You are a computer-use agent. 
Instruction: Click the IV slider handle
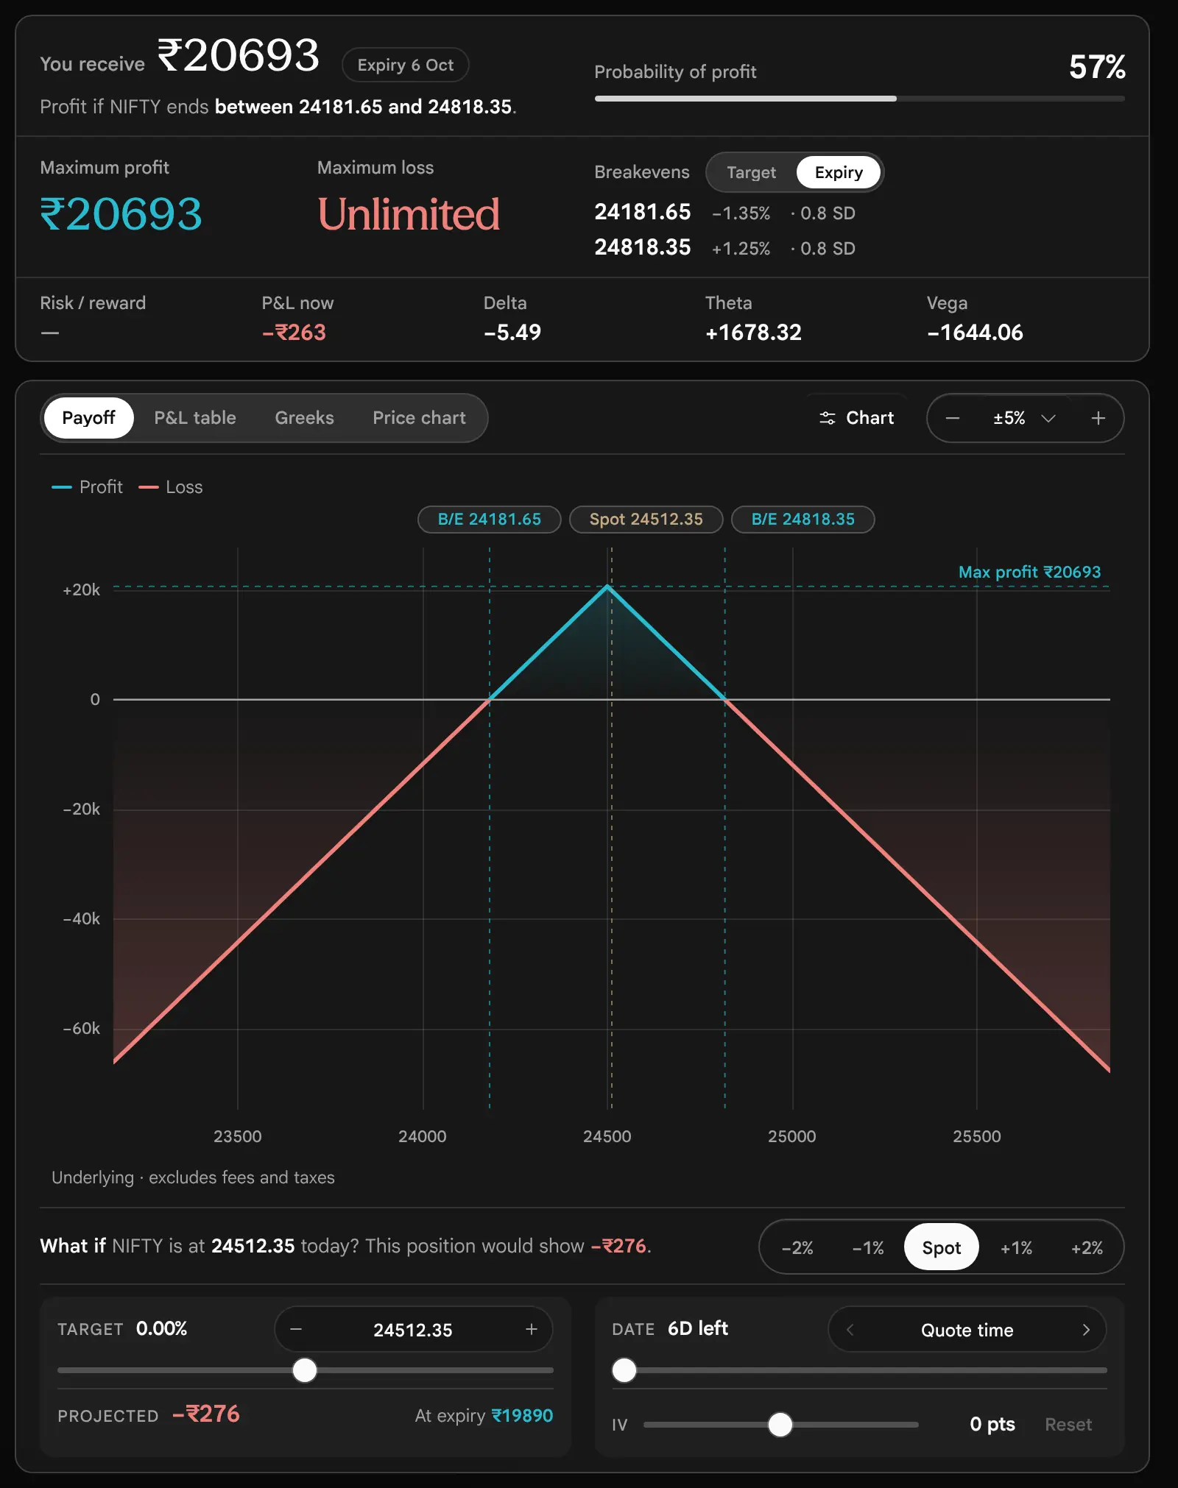click(x=780, y=1424)
